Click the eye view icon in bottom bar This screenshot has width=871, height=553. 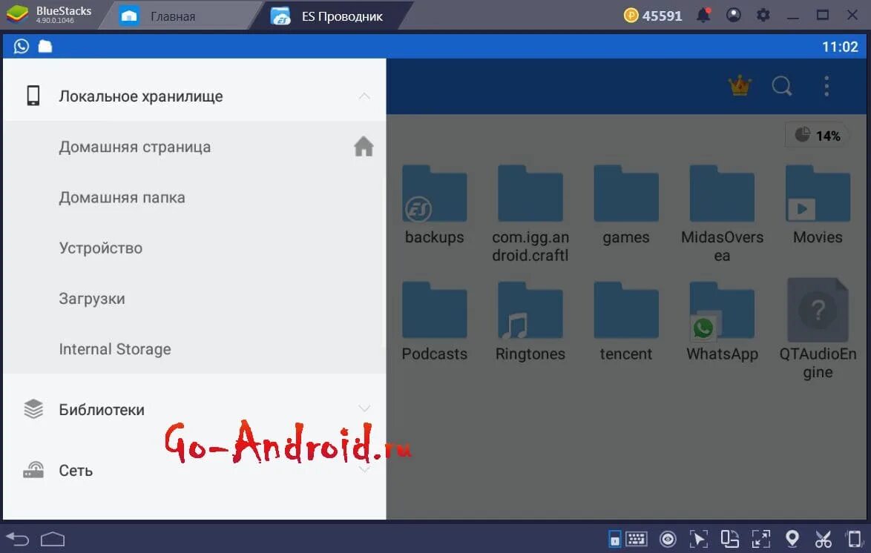point(668,539)
